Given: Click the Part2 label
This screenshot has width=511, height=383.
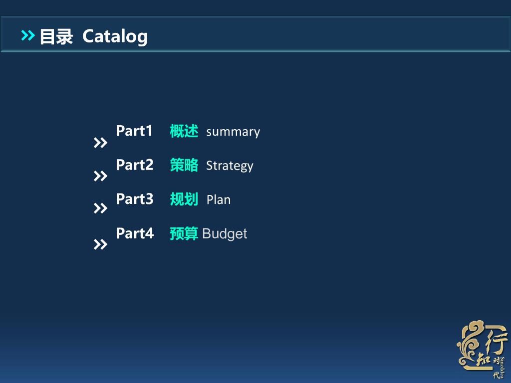Looking at the screenshot, I should [134, 165].
